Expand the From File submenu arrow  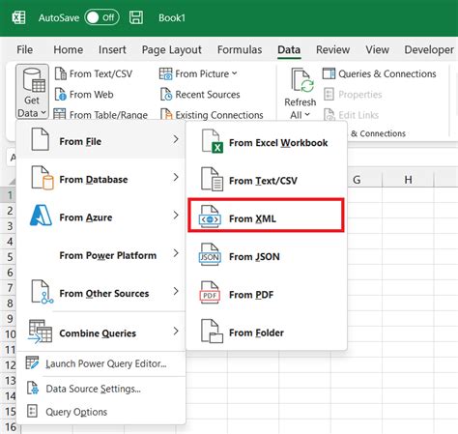click(176, 139)
